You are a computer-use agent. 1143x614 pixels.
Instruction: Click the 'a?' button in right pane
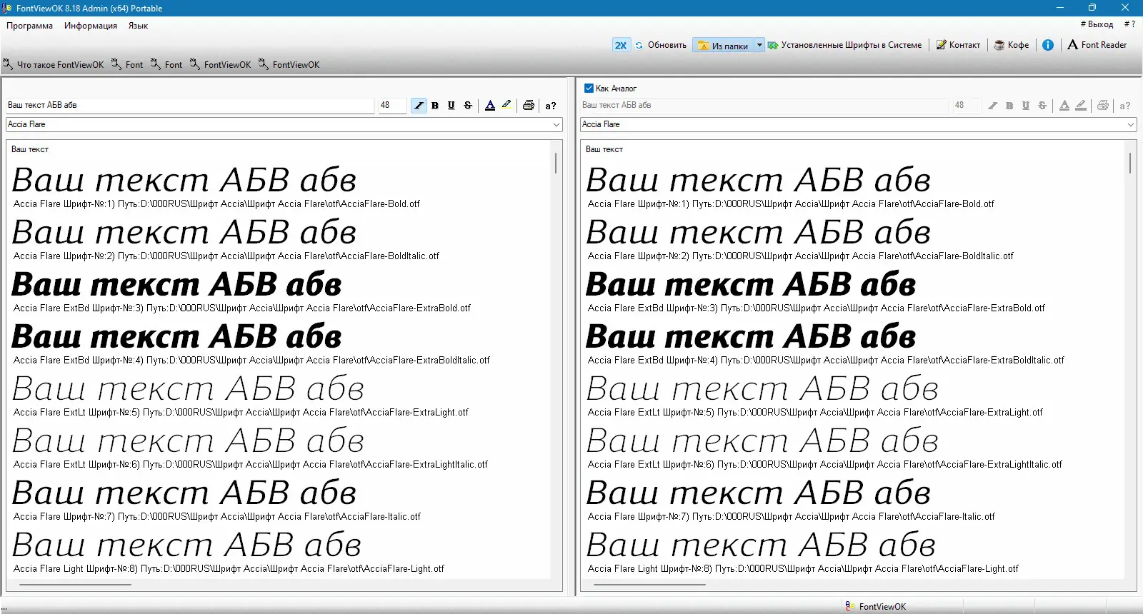(1125, 106)
